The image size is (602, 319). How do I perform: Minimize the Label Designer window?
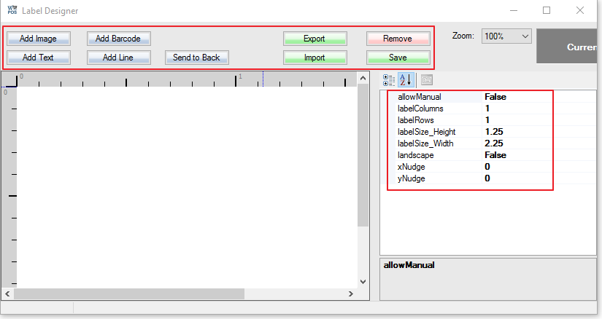pos(513,10)
